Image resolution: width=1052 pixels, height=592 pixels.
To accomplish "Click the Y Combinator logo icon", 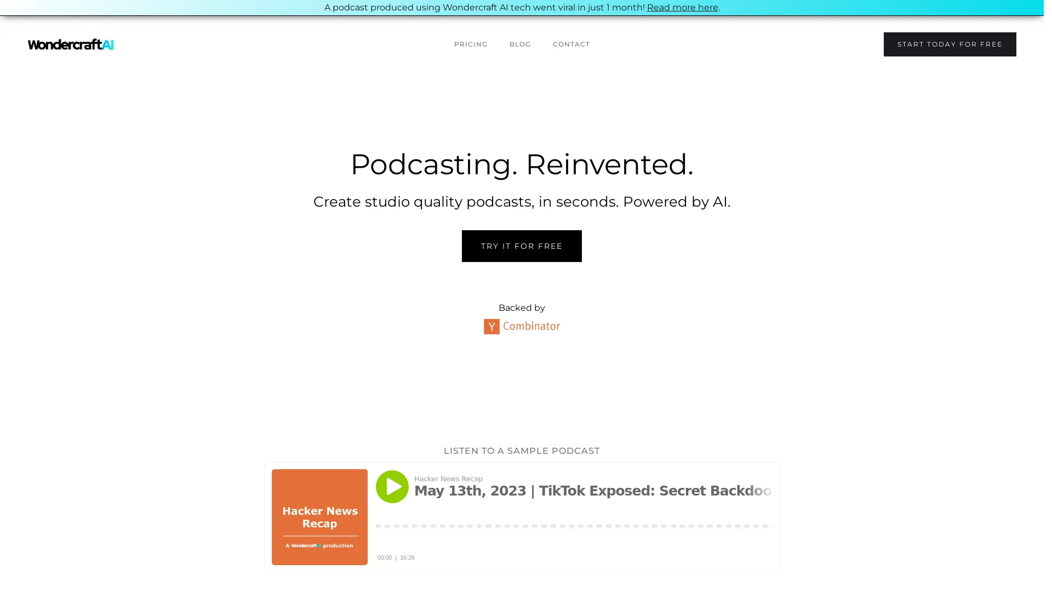I will 492,326.
